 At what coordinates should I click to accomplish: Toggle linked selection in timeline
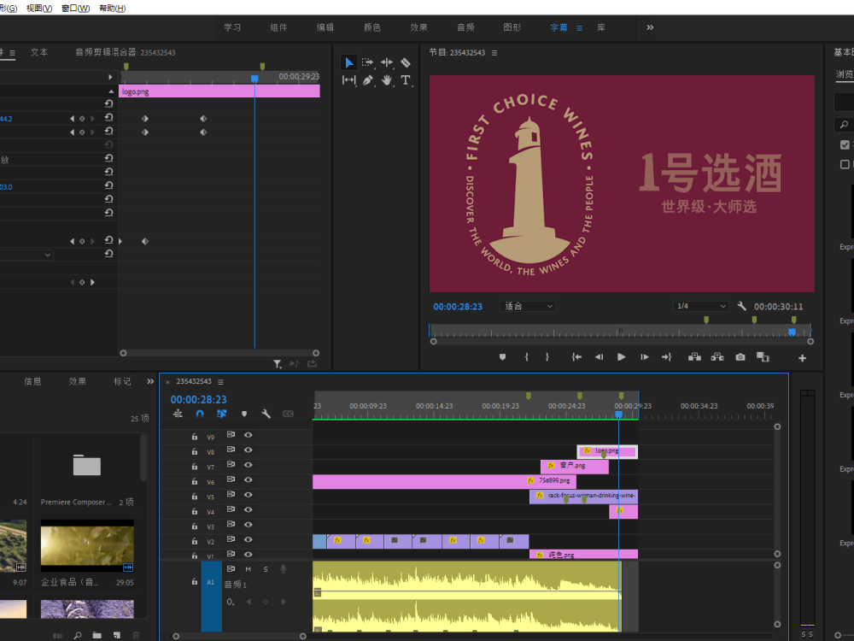(222, 414)
